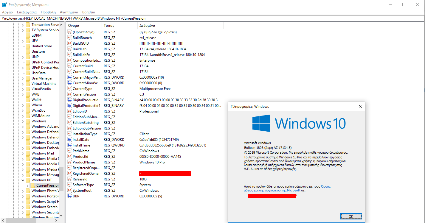Select the UserData registry key
The width and height of the screenshot is (425, 223).
pyautogui.click(x=39, y=73)
